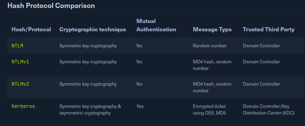Click the NTLMv1 No mutual authentication cell

tap(139, 62)
